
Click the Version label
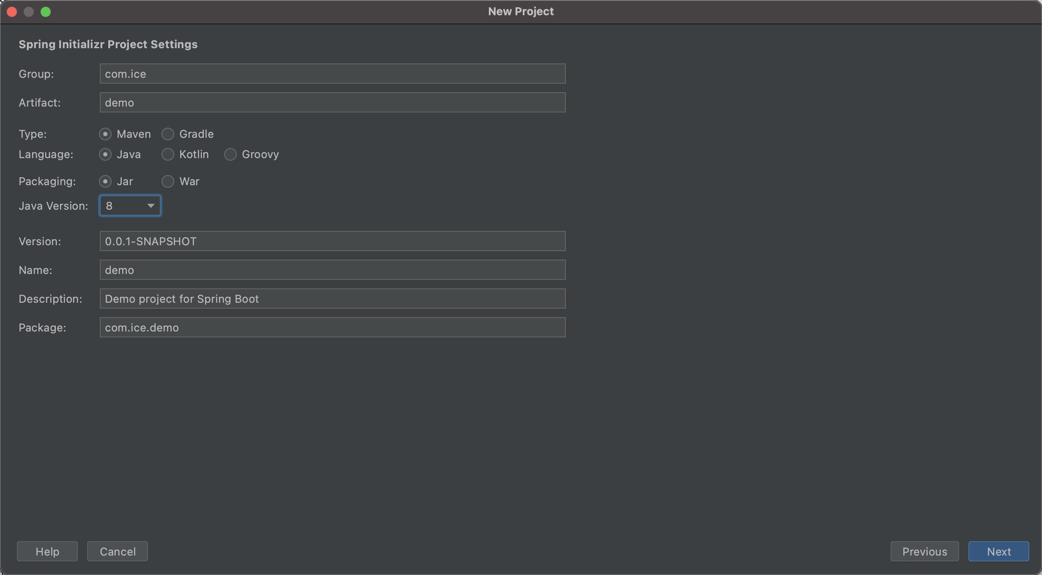click(x=40, y=241)
